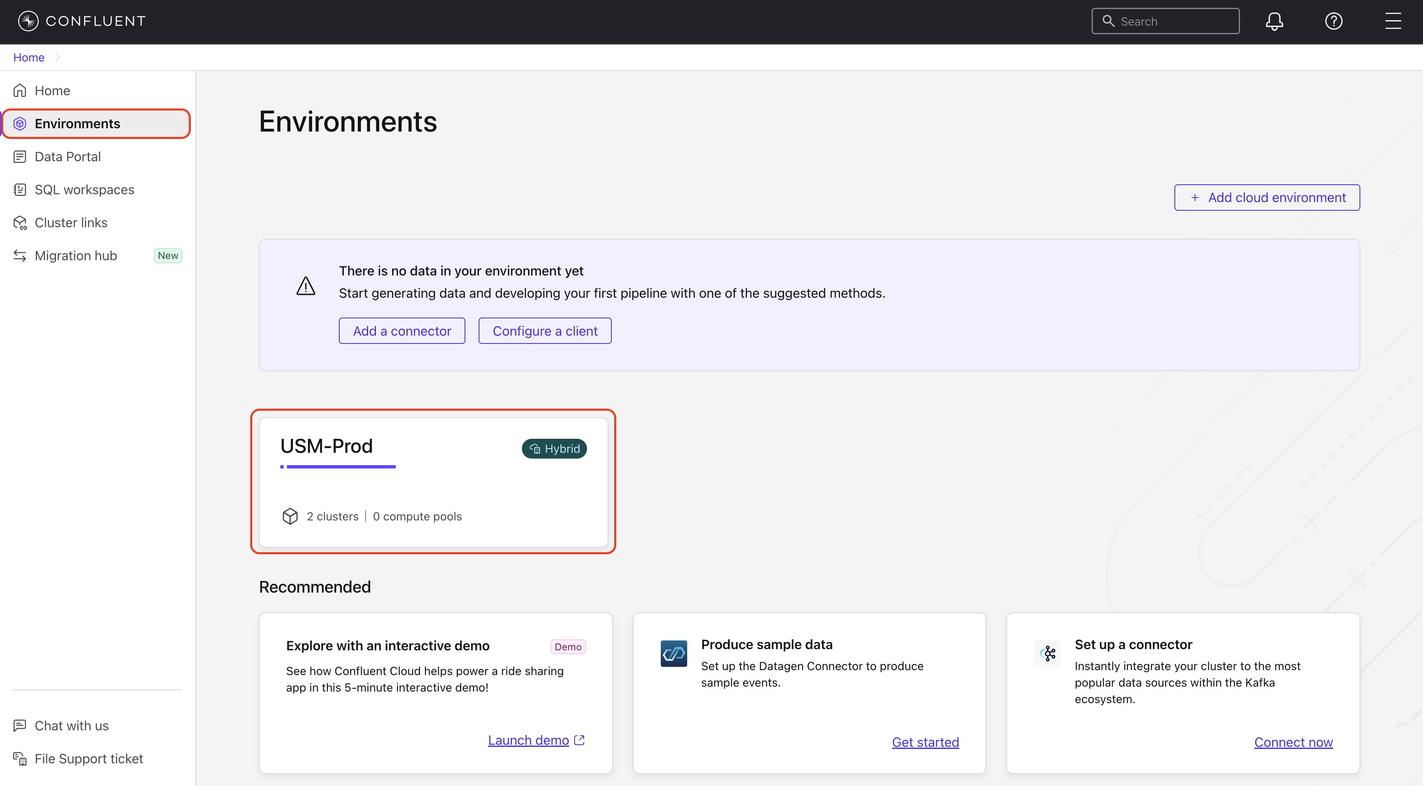Viewport: 1423px width, 786px height.
Task: Click the Datagen connector icon
Action: (674, 653)
